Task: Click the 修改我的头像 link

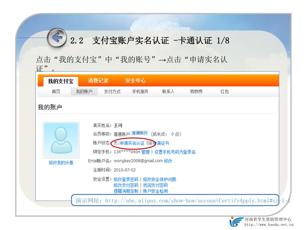Action: [61, 163]
